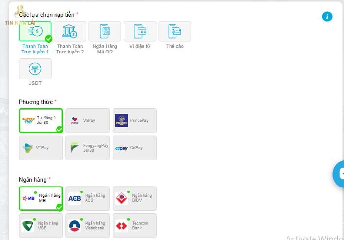The image size is (344, 240).
Task: Select Ngân hàng MB bank
Action: click(x=41, y=198)
